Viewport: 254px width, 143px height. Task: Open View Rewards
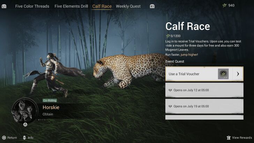pos(242,138)
